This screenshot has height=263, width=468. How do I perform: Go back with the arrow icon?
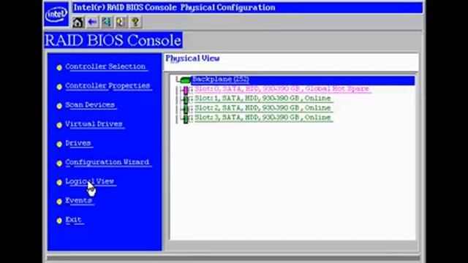(x=93, y=23)
